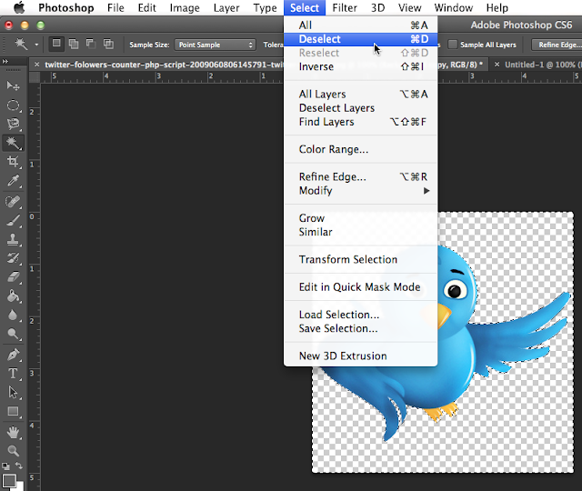
Task: Click the Refine Edge... options bar button
Action: pyautogui.click(x=557, y=45)
